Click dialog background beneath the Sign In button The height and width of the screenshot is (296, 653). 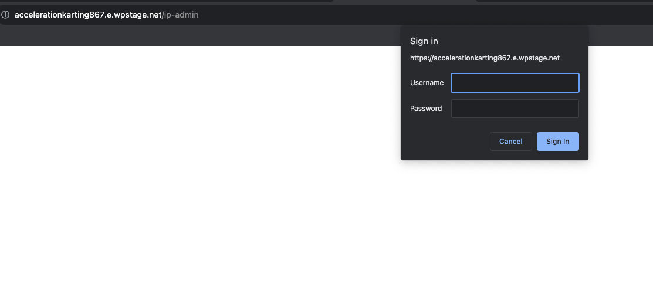(x=557, y=156)
